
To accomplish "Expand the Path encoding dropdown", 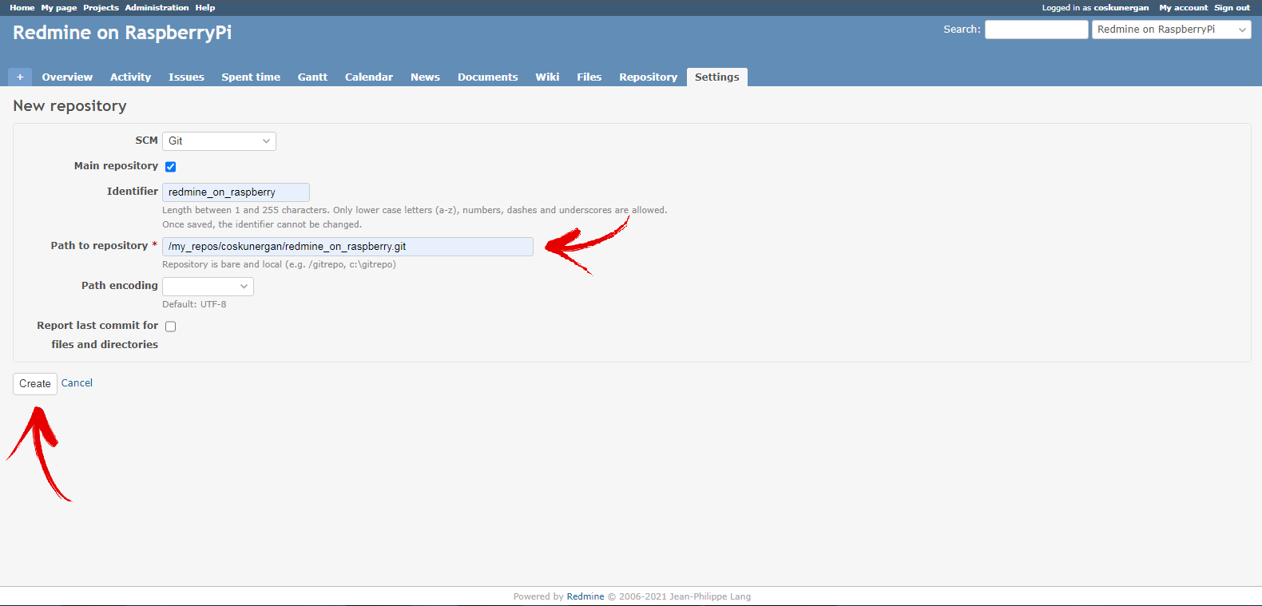I will [x=208, y=287].
